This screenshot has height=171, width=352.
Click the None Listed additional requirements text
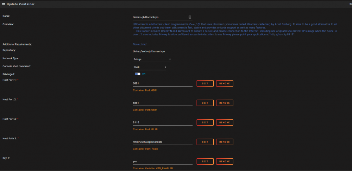[x=140, y=44]
